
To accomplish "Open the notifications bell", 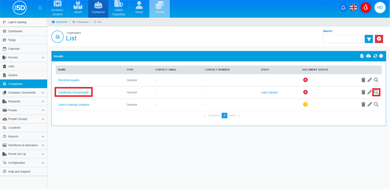I will click(x=343, y=7).
